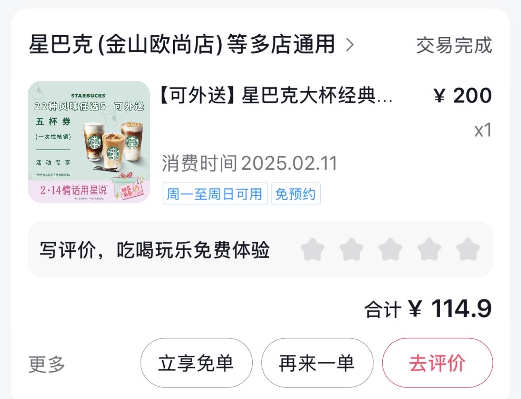Tap the 合计 ¥114.9 total amount
Viewport: 521px width, 399px height.
[428, 308]
